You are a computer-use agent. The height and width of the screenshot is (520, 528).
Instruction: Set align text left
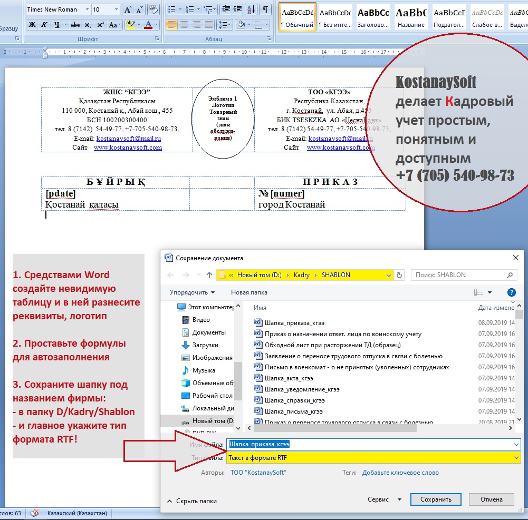[172, 25]
